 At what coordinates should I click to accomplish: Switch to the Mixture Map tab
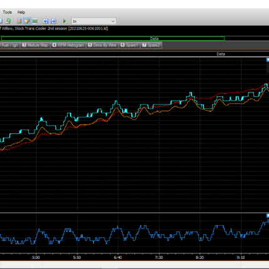tap(35, 45)
